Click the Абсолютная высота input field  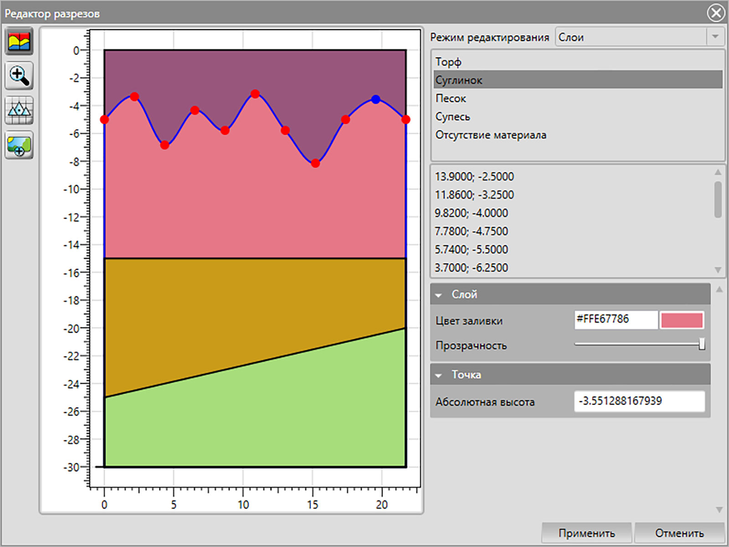pyautogui.click(x=639, y=401)
